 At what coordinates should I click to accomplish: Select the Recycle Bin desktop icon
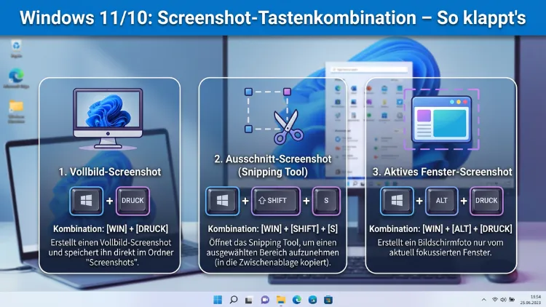tap(16, 49)
